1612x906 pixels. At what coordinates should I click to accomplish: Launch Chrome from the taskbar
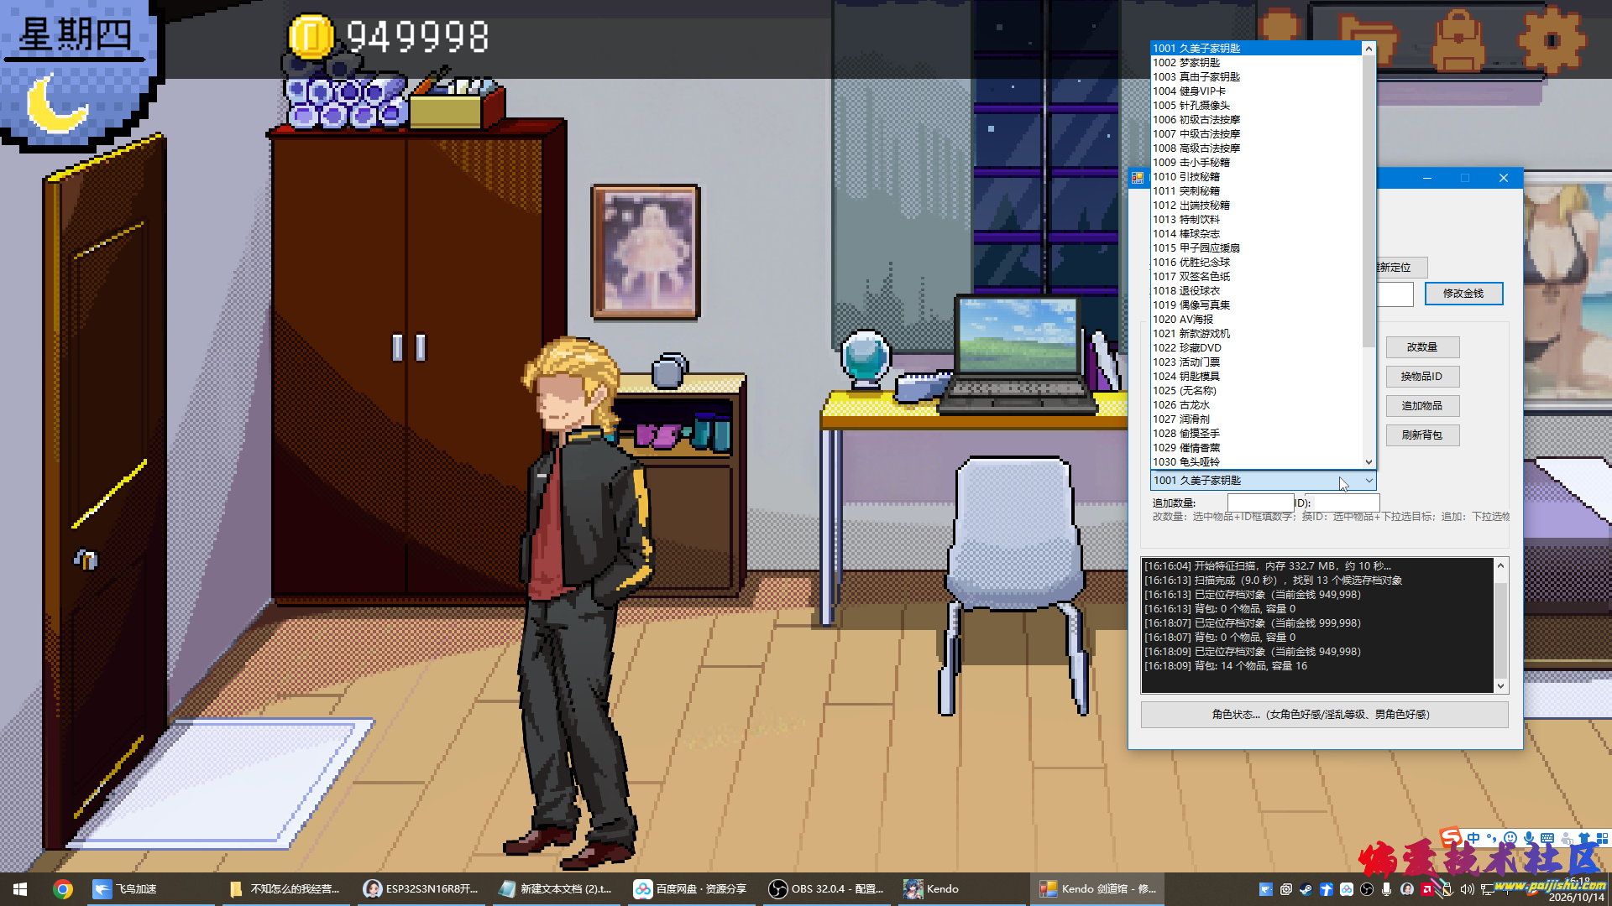[63, 889]
